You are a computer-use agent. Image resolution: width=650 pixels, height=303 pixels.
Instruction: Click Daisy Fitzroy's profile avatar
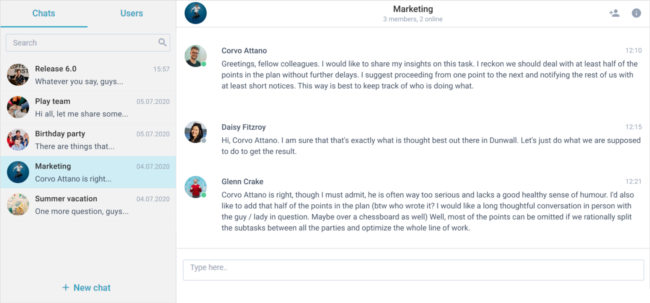coord(195,132)
